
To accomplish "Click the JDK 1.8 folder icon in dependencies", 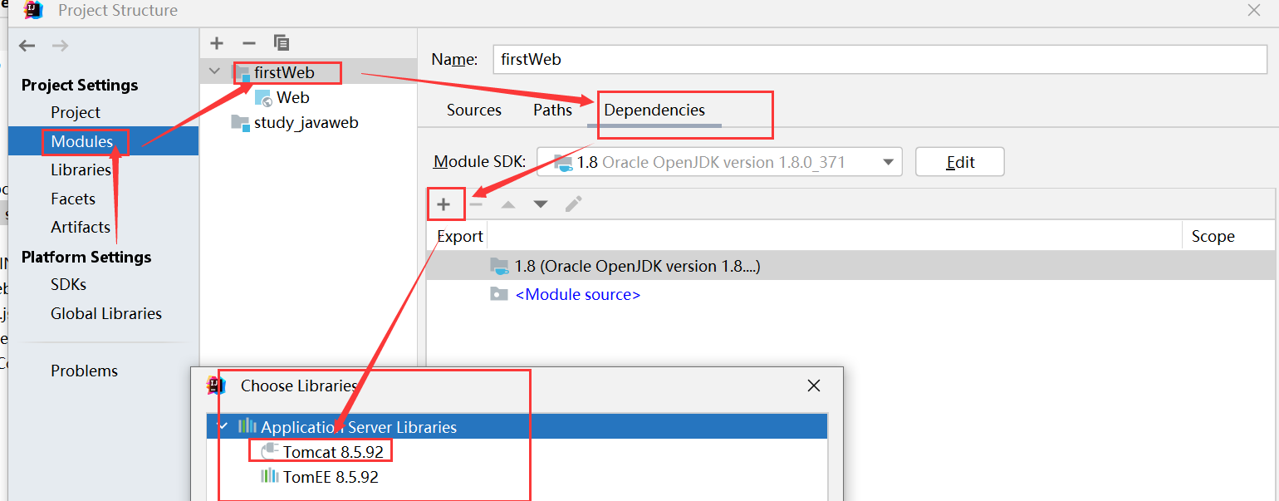I will coord(498,267).
